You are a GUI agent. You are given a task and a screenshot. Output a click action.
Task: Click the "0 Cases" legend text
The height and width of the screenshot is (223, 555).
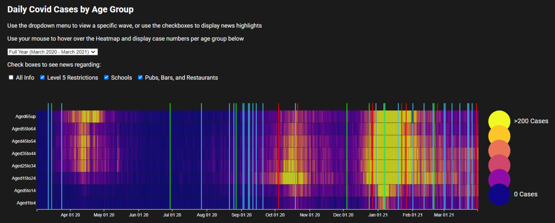pos(525,194)
